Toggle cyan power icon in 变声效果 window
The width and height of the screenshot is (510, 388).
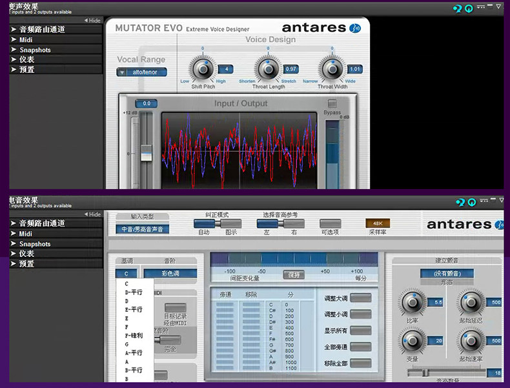coord(469,8)
